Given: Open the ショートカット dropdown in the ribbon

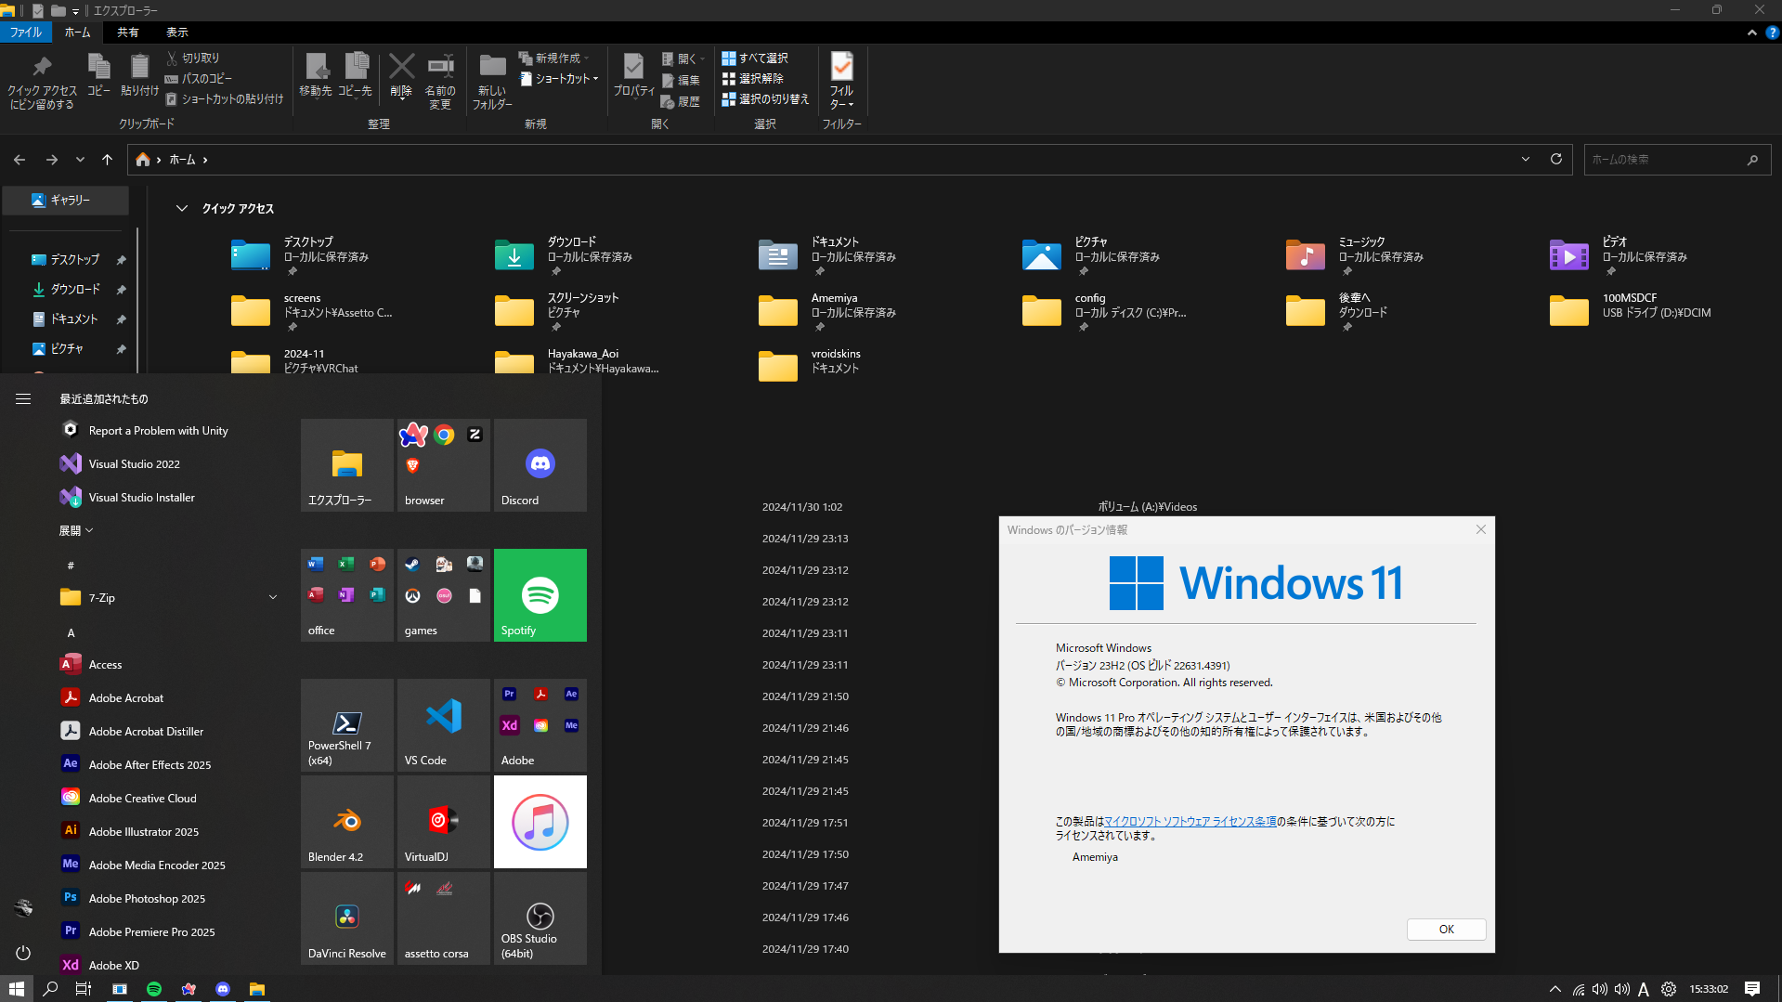Looking at the screenshot, I should 559,79.
